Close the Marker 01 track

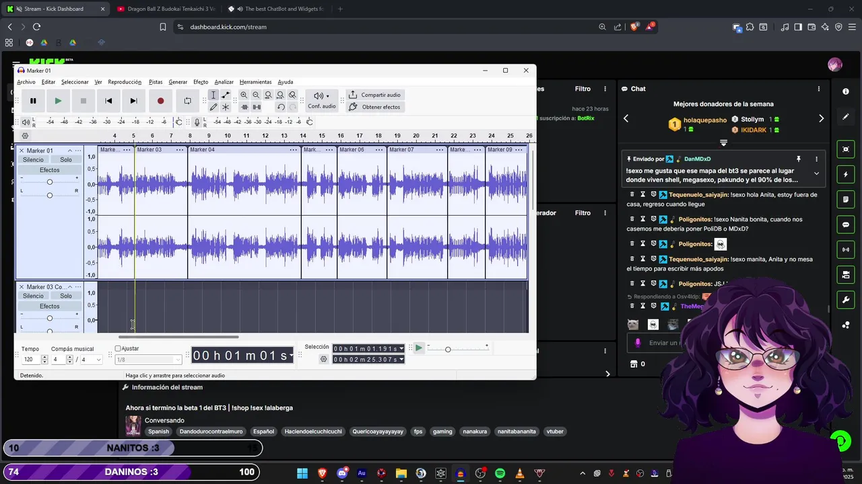[22, 151]
